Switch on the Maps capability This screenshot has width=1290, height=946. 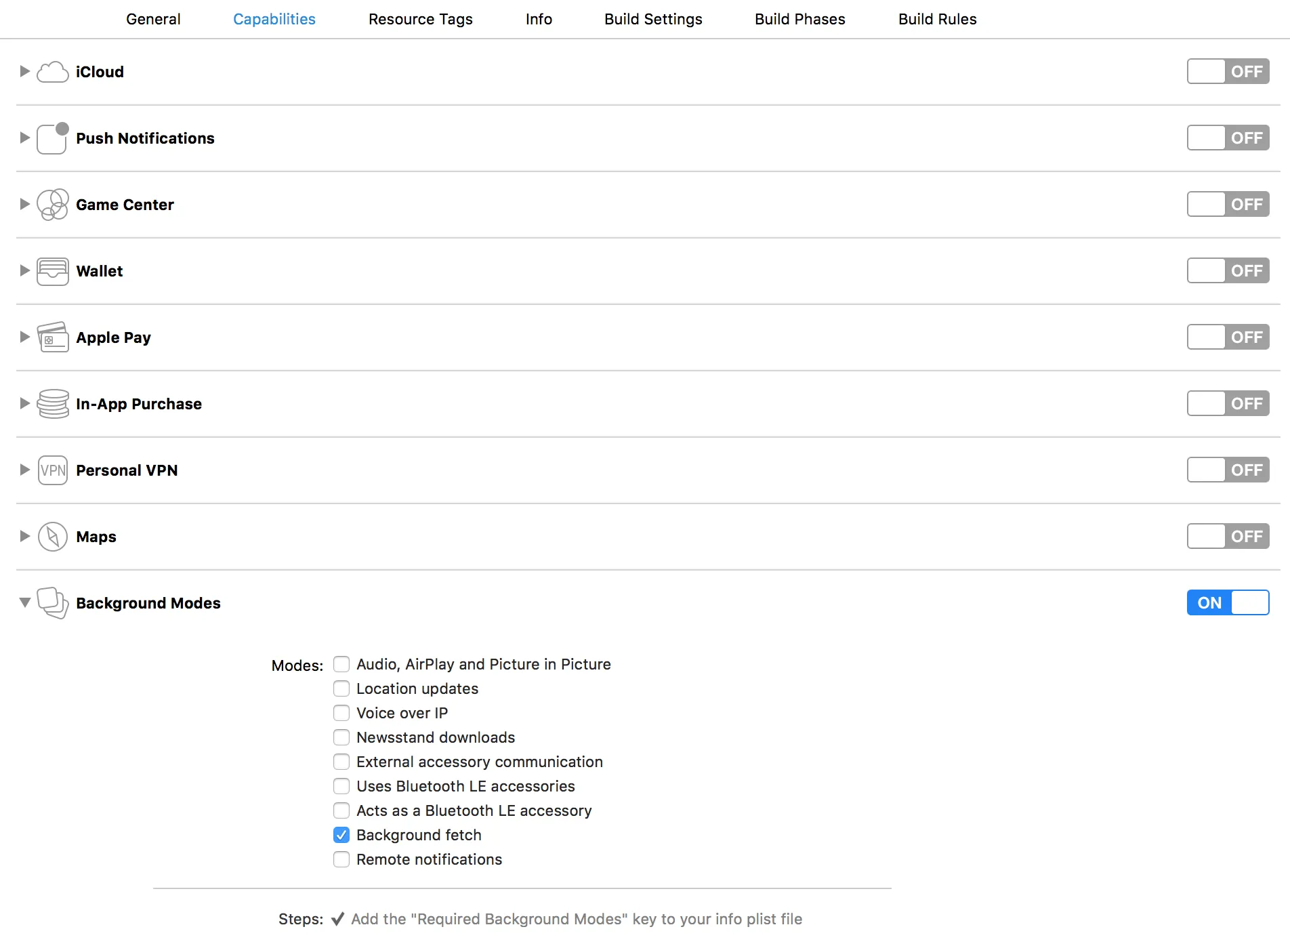(x=1228, y=536)
